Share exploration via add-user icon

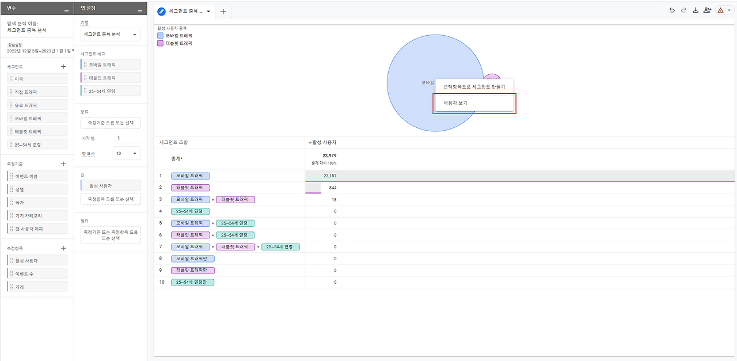coord(708,10)
